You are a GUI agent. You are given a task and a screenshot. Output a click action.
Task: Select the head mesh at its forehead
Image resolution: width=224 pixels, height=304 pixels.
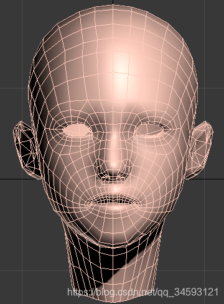coord(113,69)
